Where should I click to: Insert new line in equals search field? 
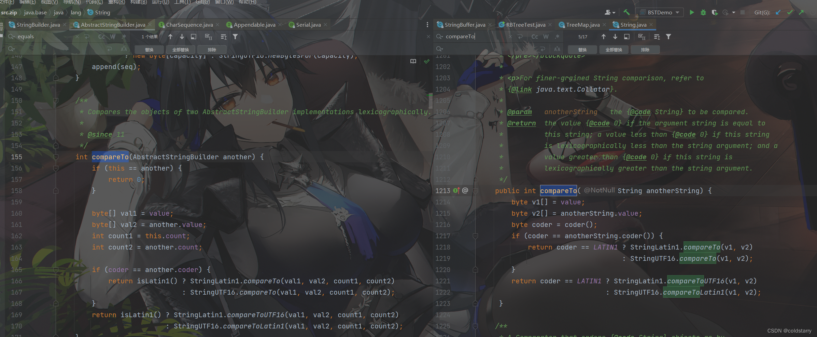click(x=87, y=37)
